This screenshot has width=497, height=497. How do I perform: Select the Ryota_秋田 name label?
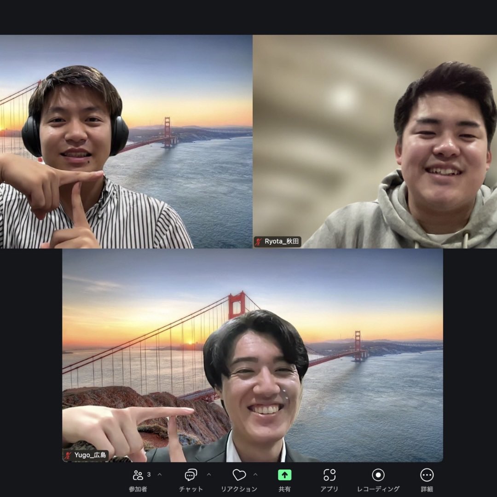tap(282, 242)
